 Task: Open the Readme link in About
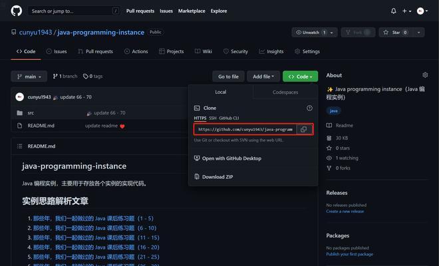340,126
